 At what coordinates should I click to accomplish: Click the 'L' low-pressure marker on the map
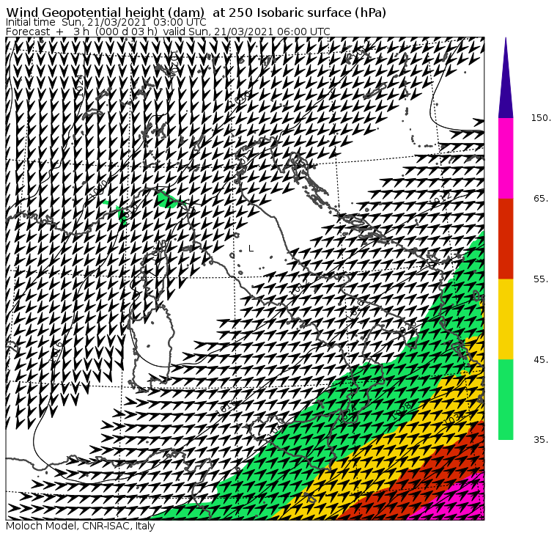251,249
